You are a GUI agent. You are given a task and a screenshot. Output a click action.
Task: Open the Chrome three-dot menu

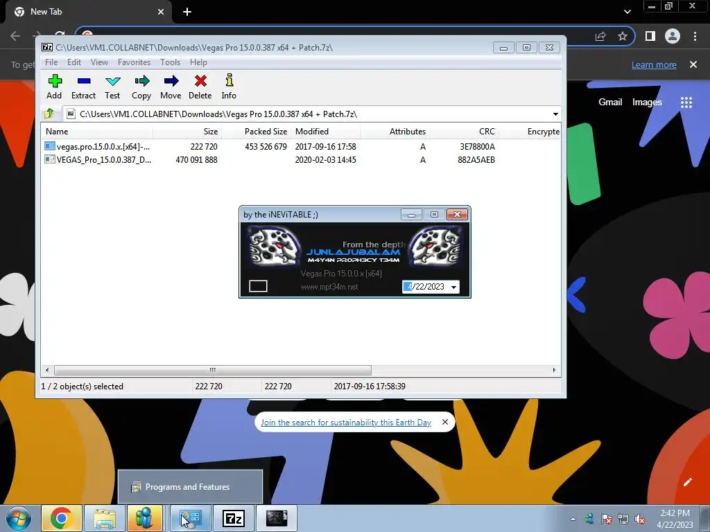click(695, 36)
